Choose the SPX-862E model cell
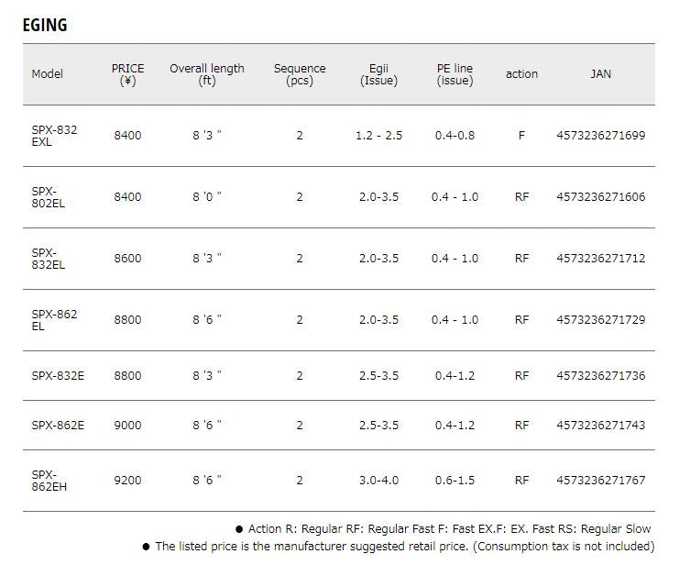679x576 pixels. click(x=58, y=426)
